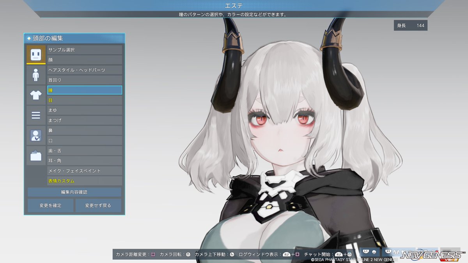The height and width of the screenshot is (263, 468).
Task: Click the カメラ距離変更 hint
Action: coord(136,254)
